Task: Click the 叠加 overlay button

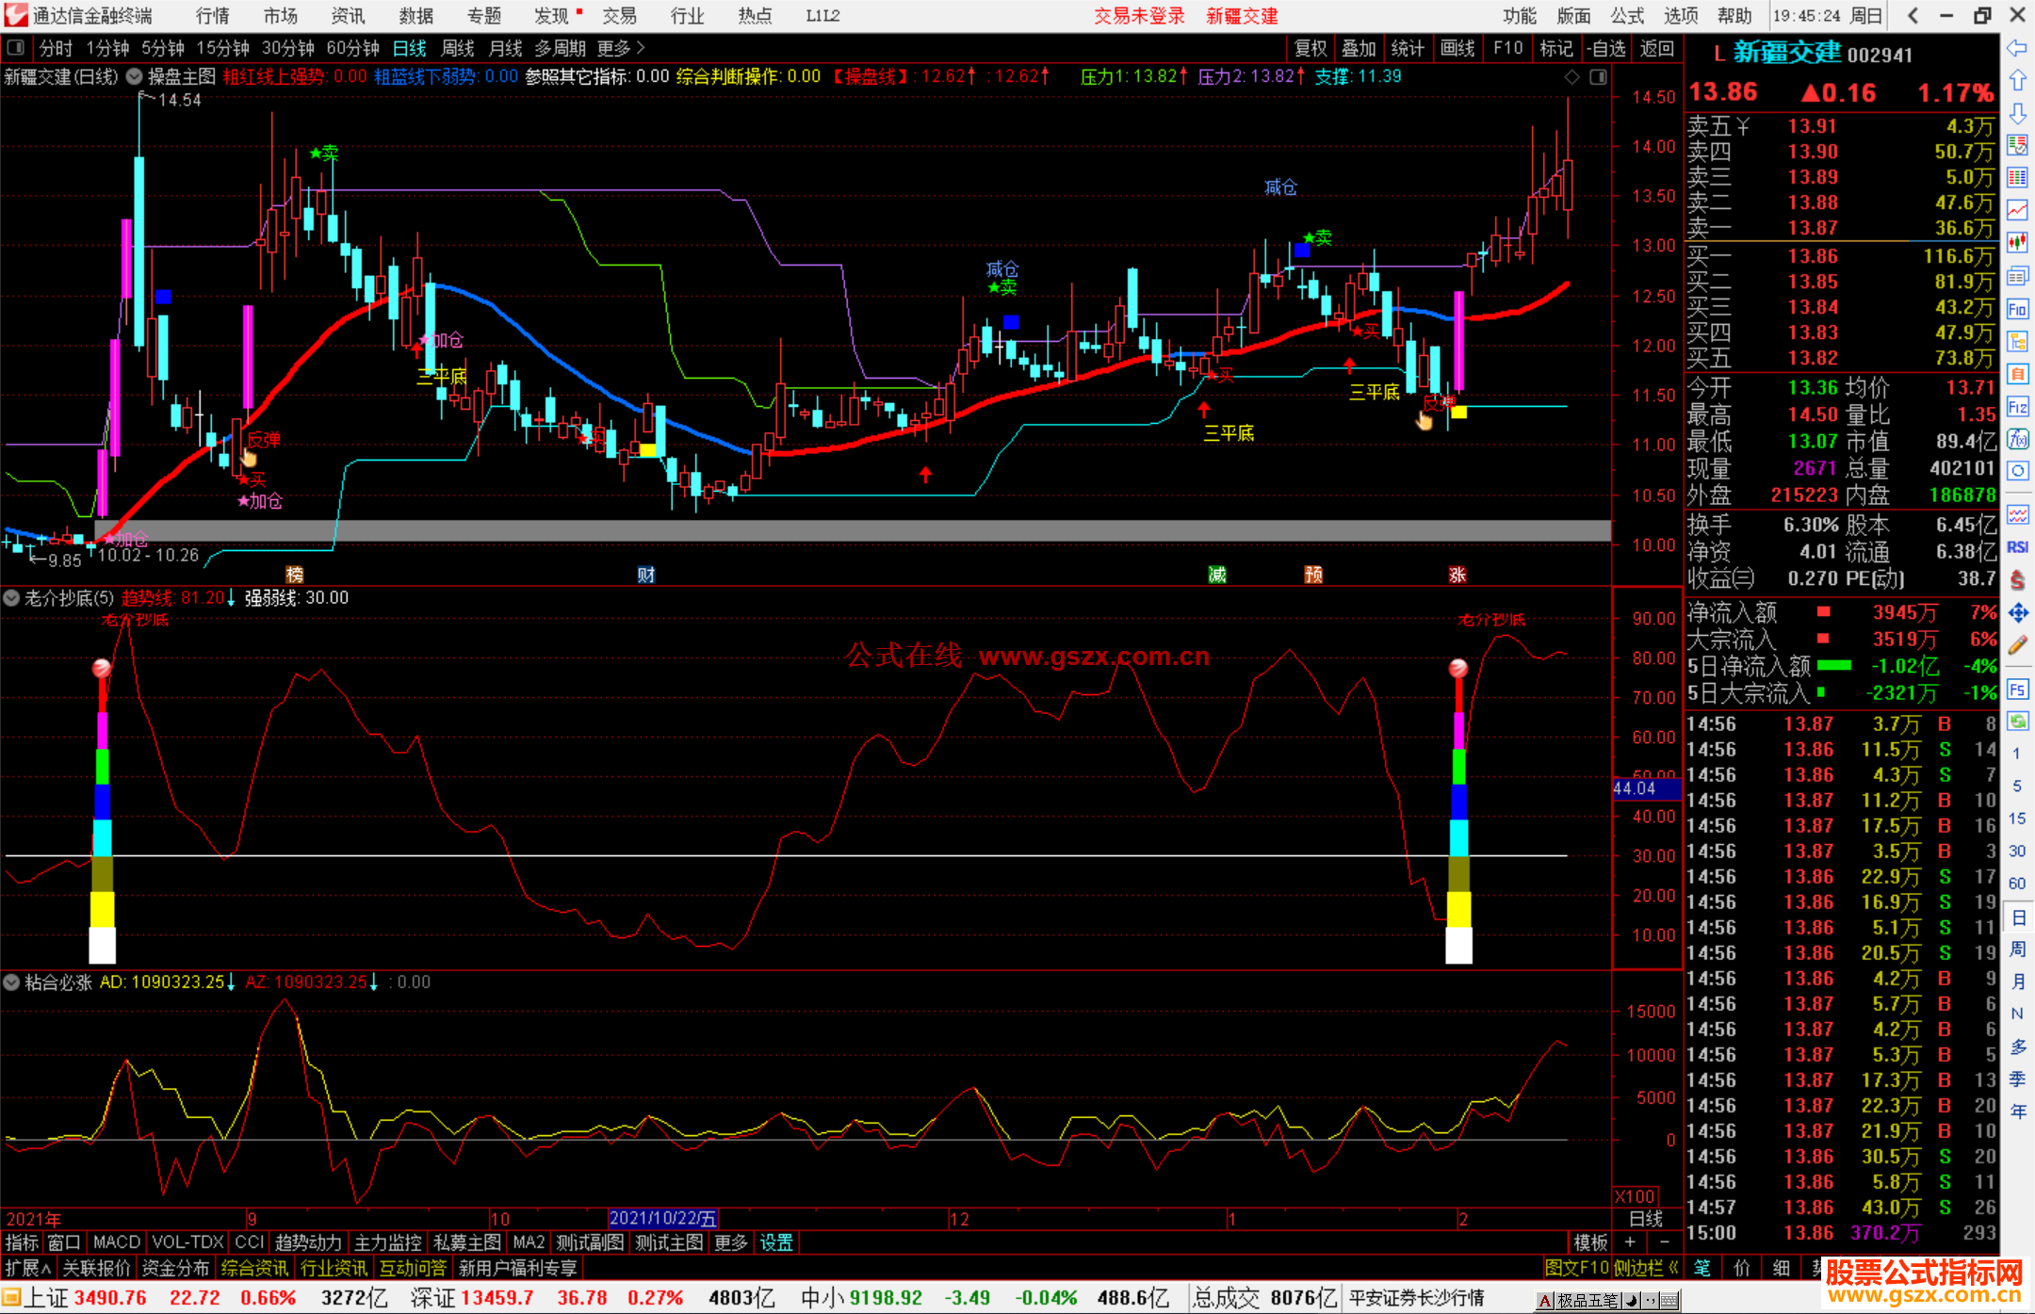Action: 1359,47
